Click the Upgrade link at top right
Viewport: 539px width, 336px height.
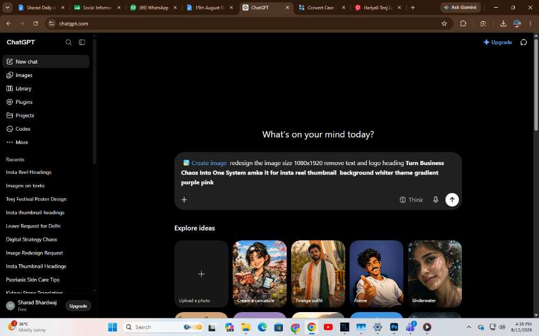(497, 42)
